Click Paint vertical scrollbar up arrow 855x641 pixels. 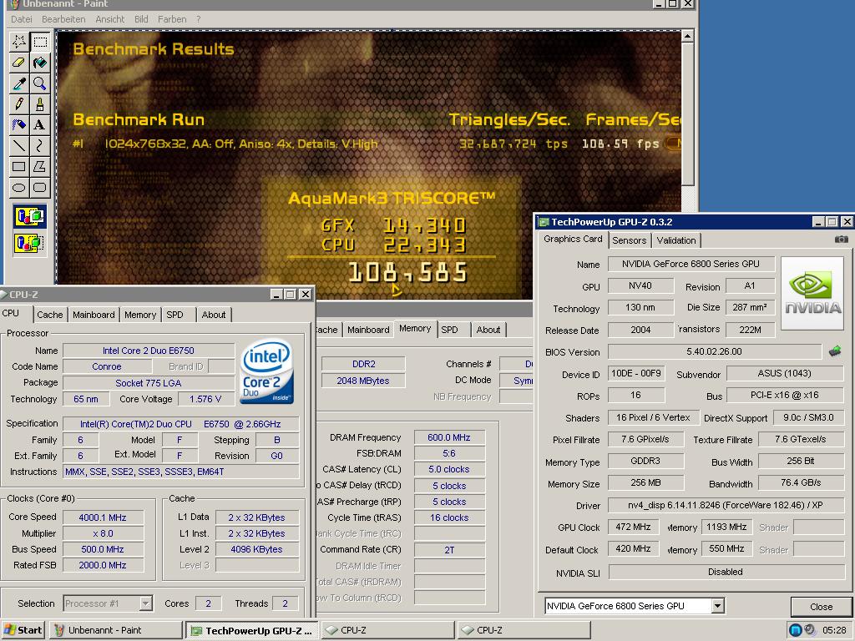point(688,37)
